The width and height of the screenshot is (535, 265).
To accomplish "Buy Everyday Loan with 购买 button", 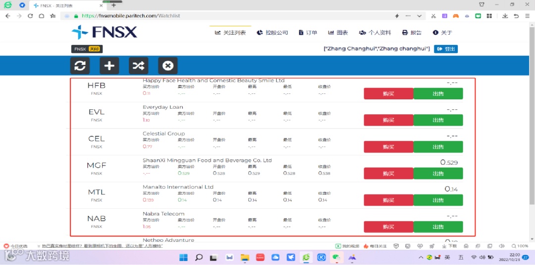I will [x=389, y=120].
